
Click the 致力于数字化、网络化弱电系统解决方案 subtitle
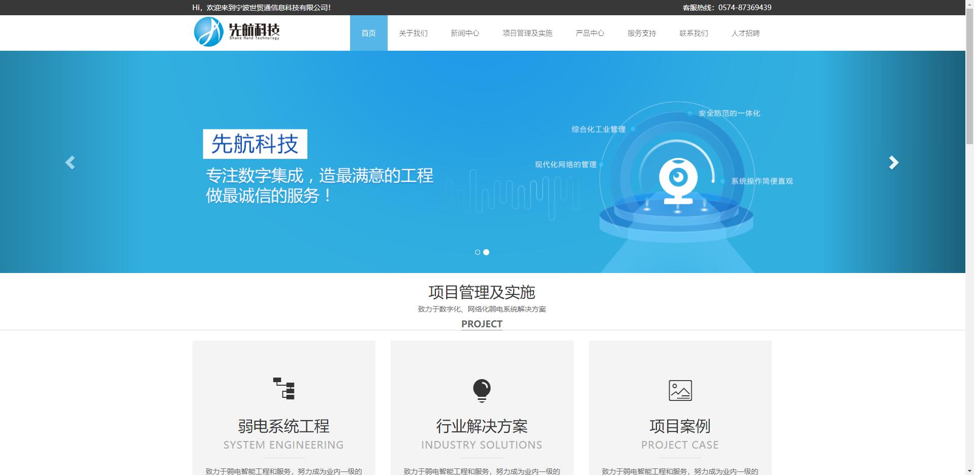(x=482, y=309)
